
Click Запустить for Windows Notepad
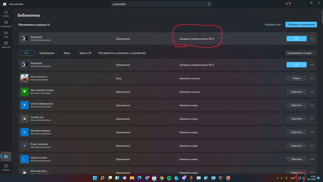(x=297, y=132)
